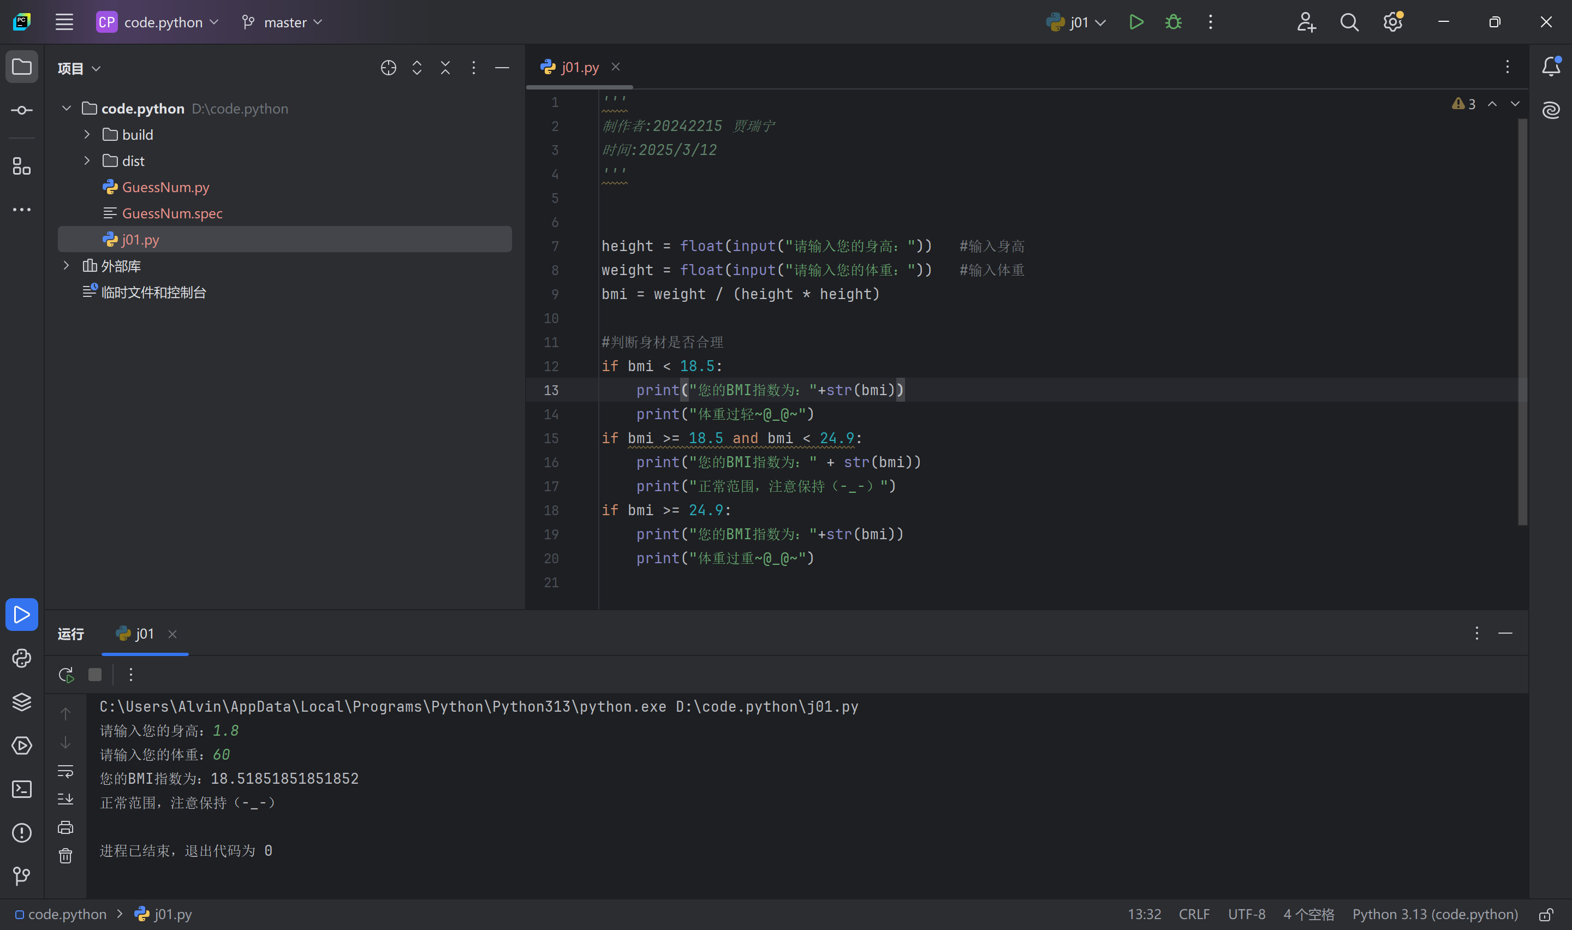Run the j01 configuration

coord(1136,22)
